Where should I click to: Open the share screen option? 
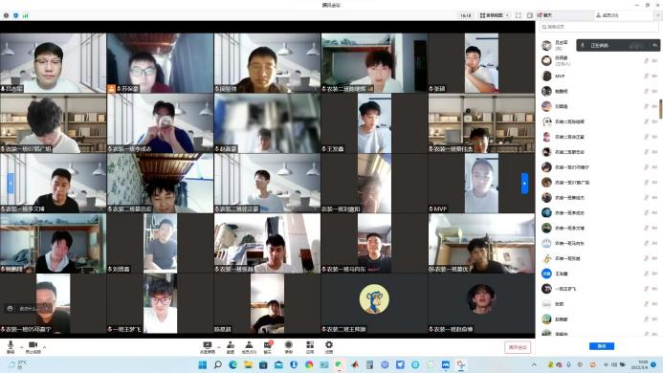tap(208, 347)
